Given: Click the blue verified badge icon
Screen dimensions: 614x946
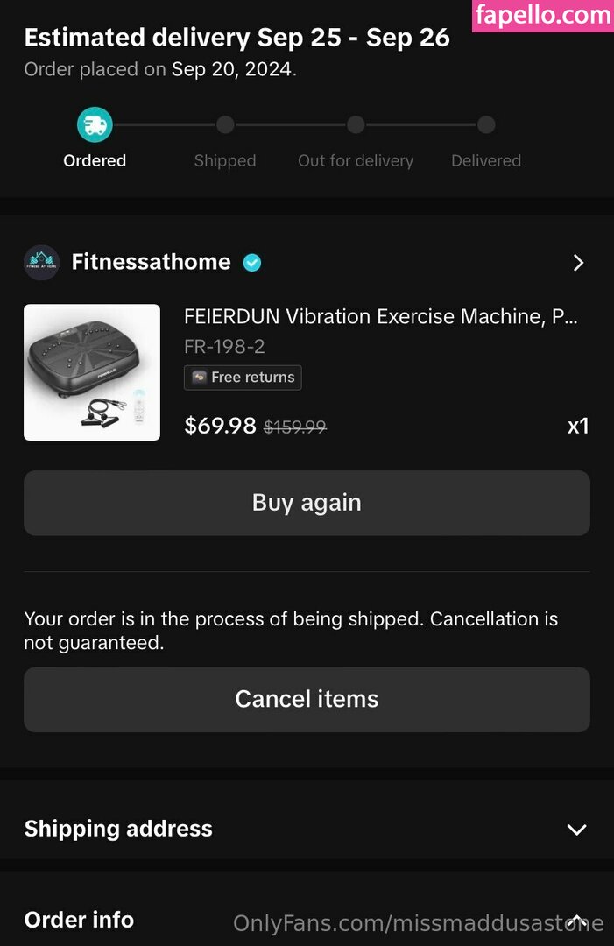Looking at the screenshot, I should click(x=252, y=262).
